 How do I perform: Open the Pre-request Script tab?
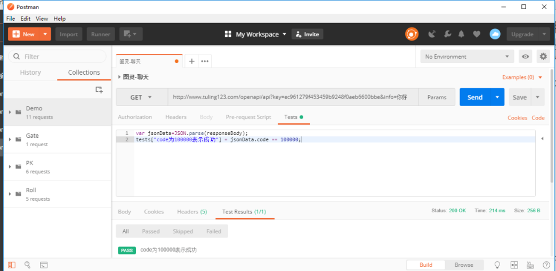point(248,117)
